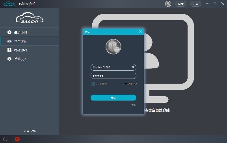
Task: Click the small BAOCHI logo in title bar
Action: click(x=9, y=4)
